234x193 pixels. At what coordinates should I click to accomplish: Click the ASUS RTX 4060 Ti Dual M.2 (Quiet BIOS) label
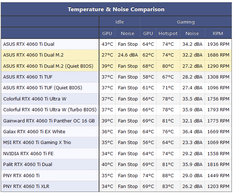pyautogui.click(x=48, y=66)
